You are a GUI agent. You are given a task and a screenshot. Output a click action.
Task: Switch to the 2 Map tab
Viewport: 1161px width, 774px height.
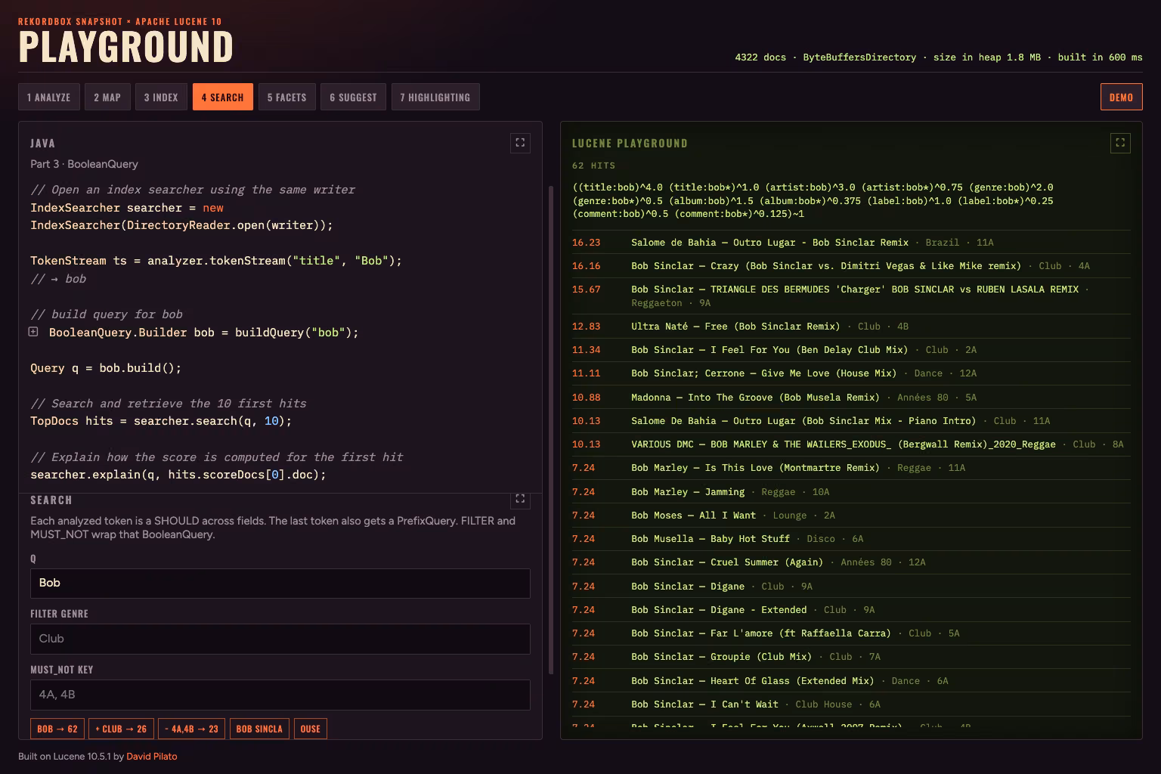pyautogui.click(x=107, y=97)
